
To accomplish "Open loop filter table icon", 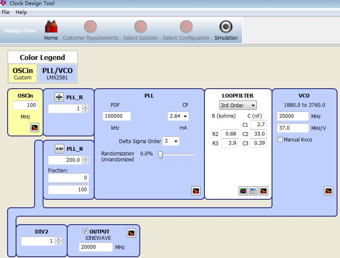I will click(253, 191).
